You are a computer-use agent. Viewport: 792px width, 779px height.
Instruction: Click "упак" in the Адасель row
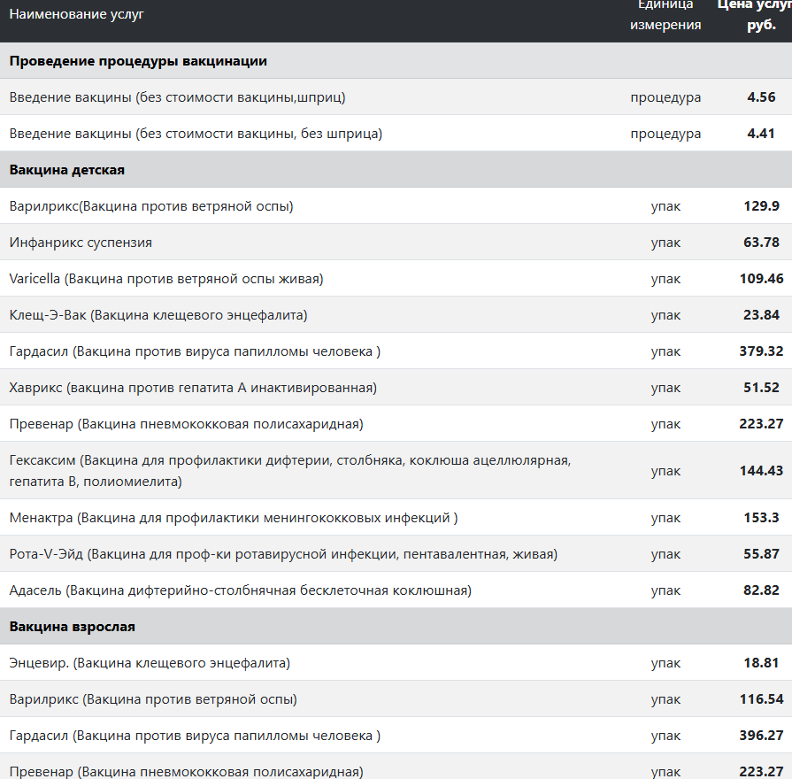(x=665, y=591)
